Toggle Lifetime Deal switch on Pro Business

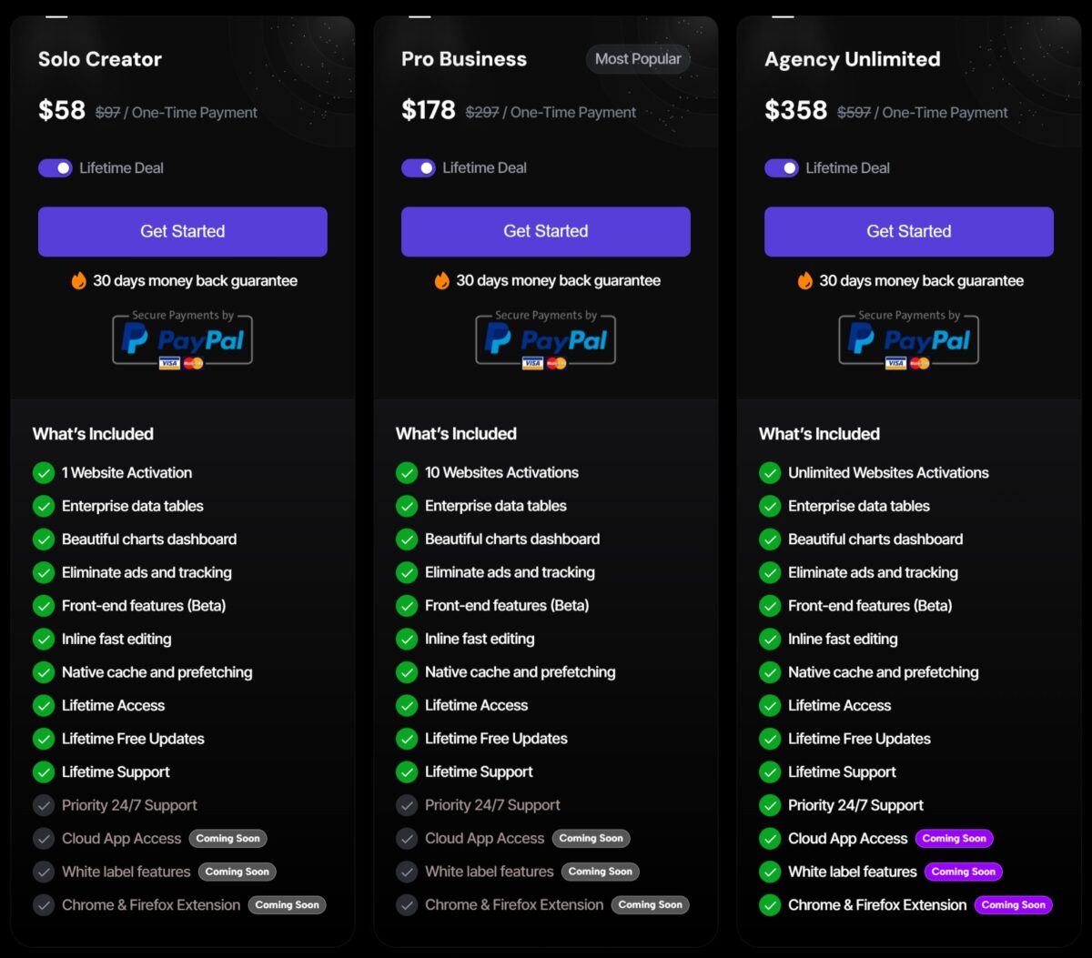[419, 168]
